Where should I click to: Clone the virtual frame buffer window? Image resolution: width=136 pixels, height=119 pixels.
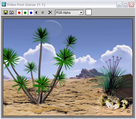click(12, 13)
